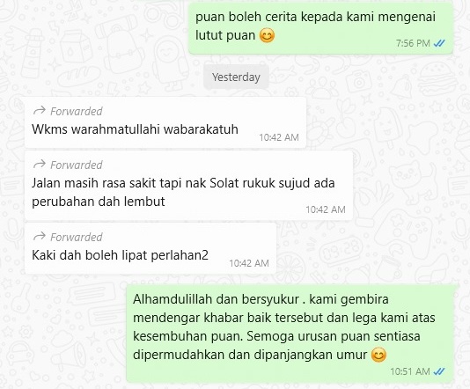Select the 'Kaki dah boleh lipat perlahan2' message
Image resolution: width=470 pixels, height=389 pixels.
click(x=151, y=248)
